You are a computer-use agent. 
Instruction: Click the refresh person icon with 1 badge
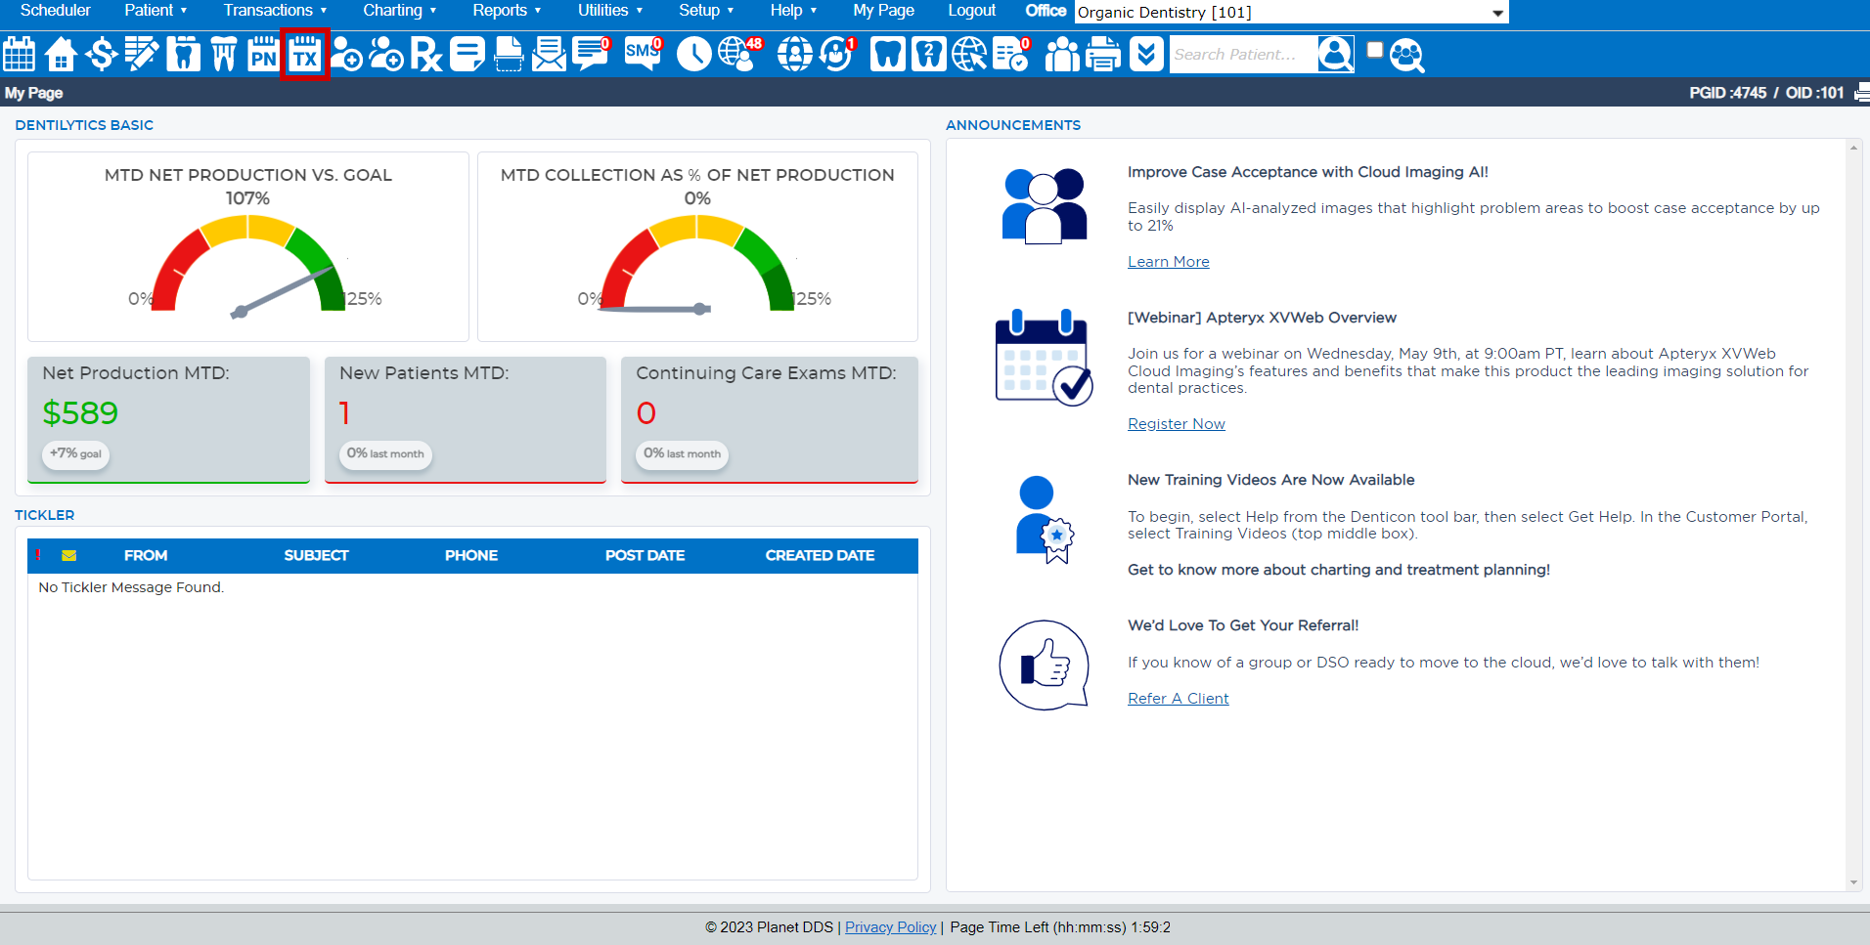838,54
